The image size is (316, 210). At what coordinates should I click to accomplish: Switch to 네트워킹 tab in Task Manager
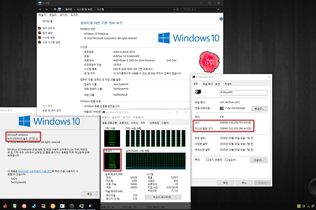(x=154, y=123)
